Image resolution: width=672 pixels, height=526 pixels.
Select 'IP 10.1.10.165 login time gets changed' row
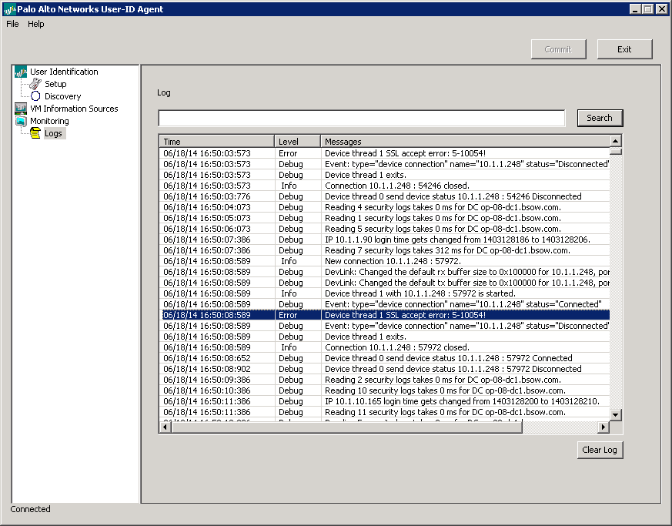(384, 401)
